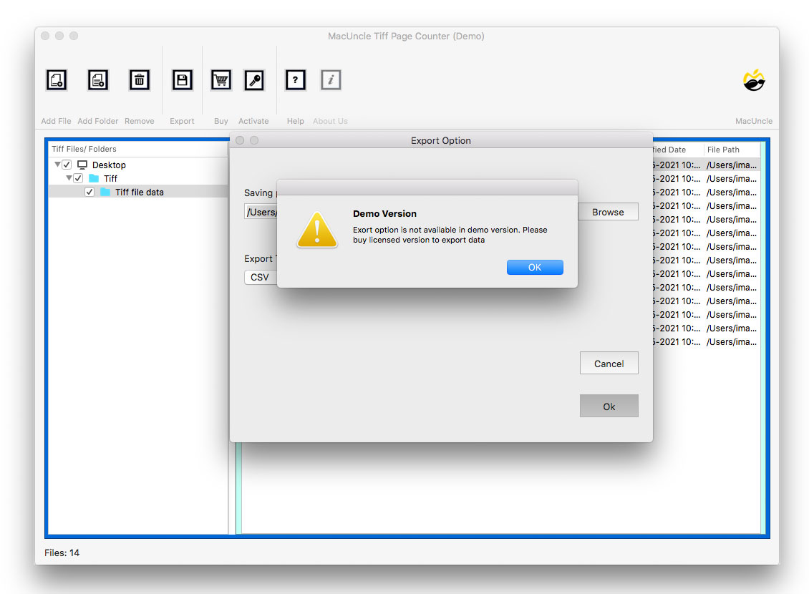This screenshot has width=809, height=594.
Task: Toggle the Tiff folder checkbox
Action: [78, 178]
